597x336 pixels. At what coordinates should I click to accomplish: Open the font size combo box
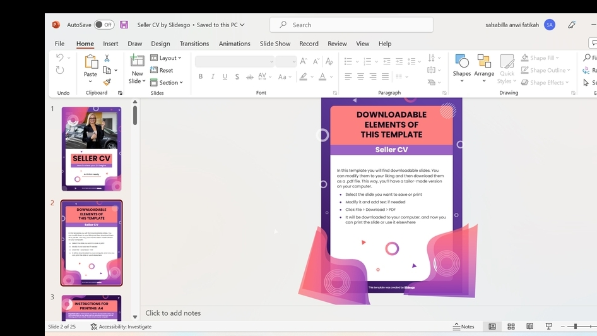[286, 61]
